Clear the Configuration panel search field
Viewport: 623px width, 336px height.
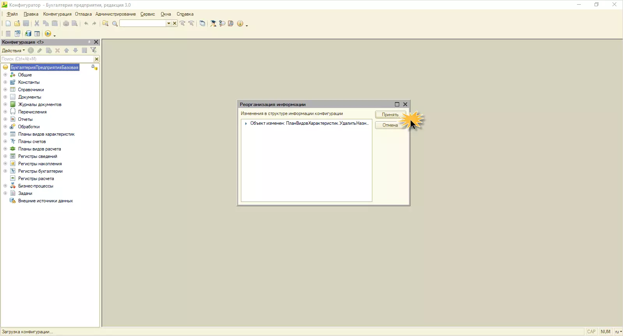coord(97,59)
